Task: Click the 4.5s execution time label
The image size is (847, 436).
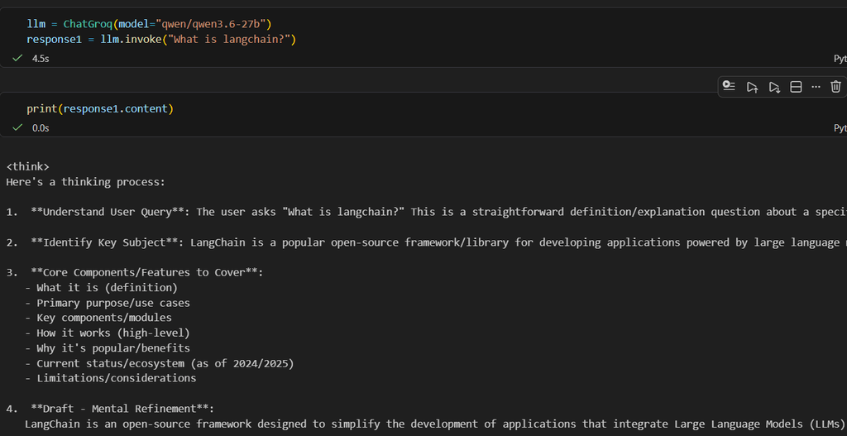Action: pos(41,59)
